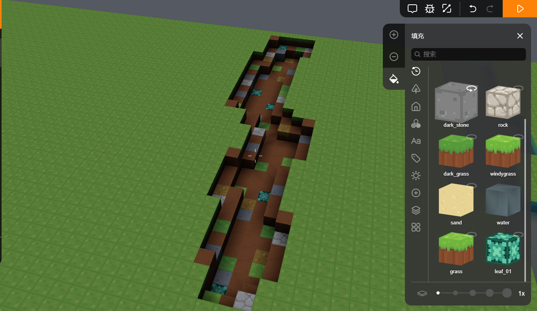Open the tag category tab
The image size is (537, 311).
(416, 158)
